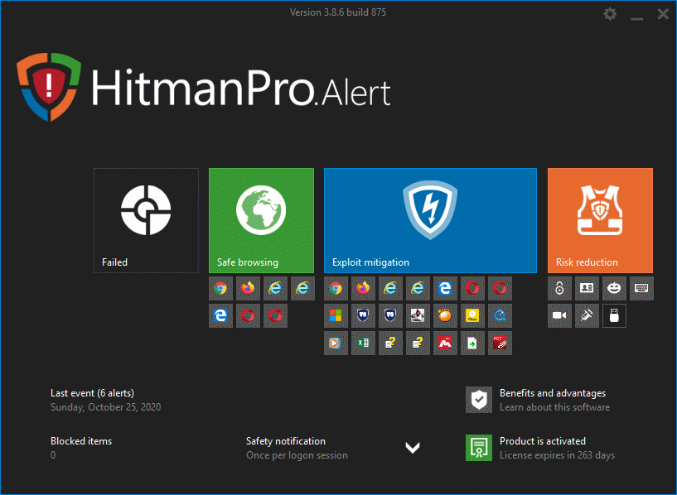Open the Exploit mitigation tile
Viewport: 677px width, 495px height.
pos(430,220)
